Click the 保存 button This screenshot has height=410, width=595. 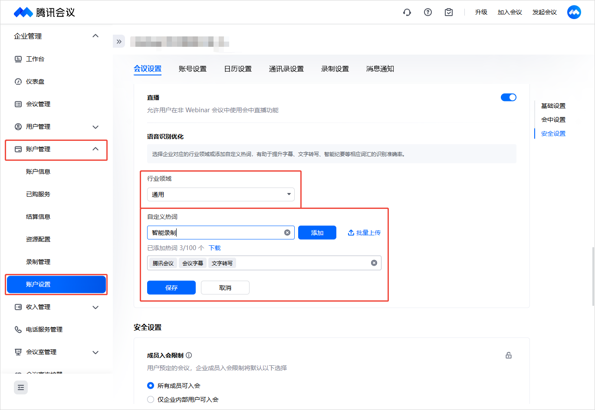point(171,288)
